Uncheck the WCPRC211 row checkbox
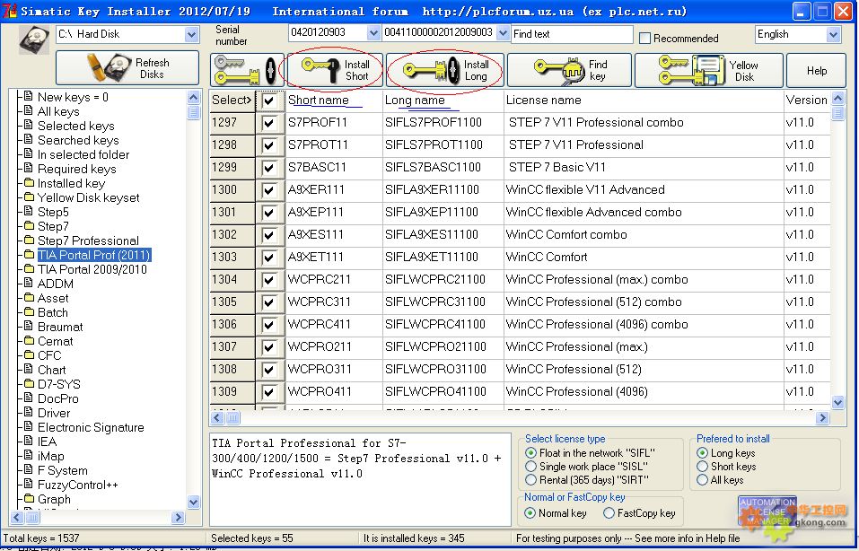This screenshot has height=551, width=859. pos(269,280)
